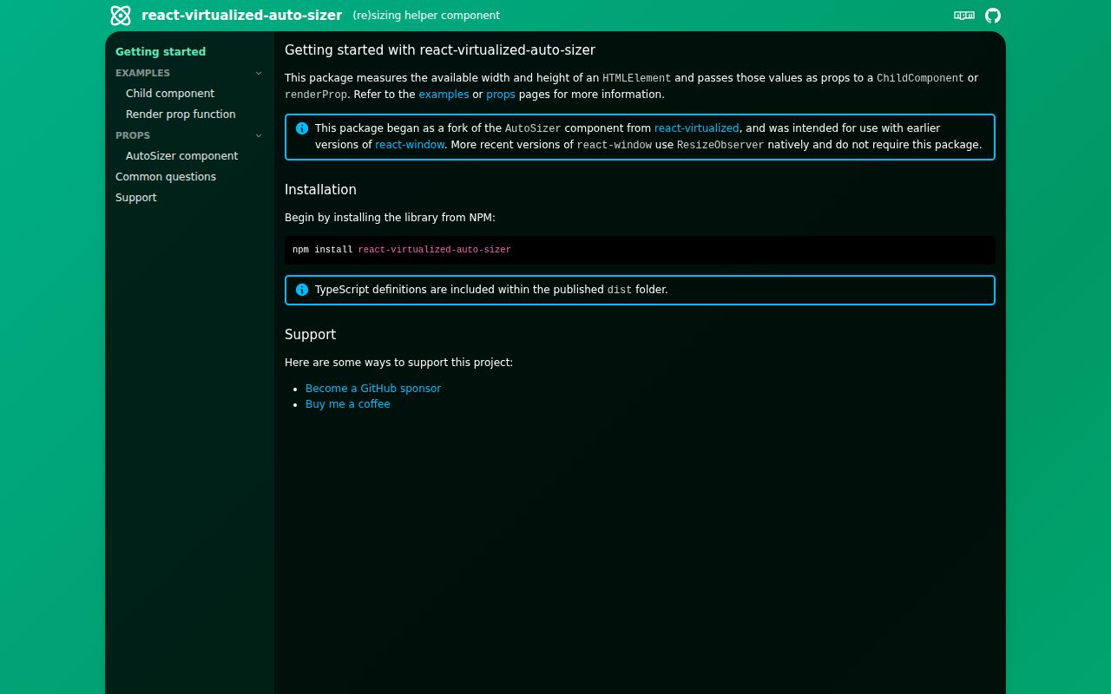Follow the props link in intro paragraph
This screenshot has width=1111, height=694.
pos(501,95)
